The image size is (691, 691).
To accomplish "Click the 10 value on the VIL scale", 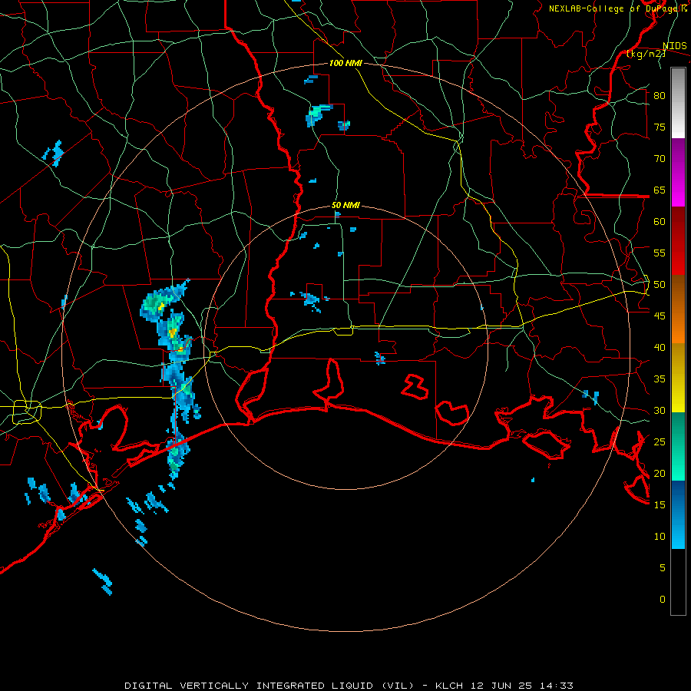I will (660, 537).
